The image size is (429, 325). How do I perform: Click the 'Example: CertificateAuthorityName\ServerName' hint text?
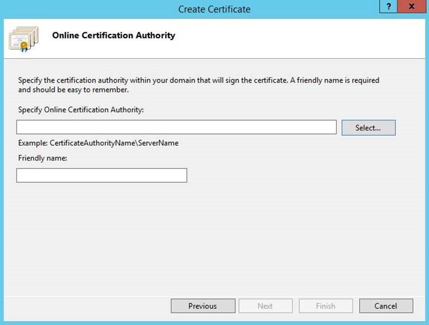pos(98,143)
